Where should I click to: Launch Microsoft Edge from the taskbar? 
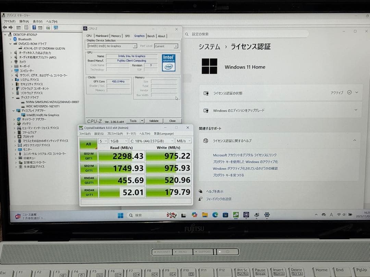215,215
